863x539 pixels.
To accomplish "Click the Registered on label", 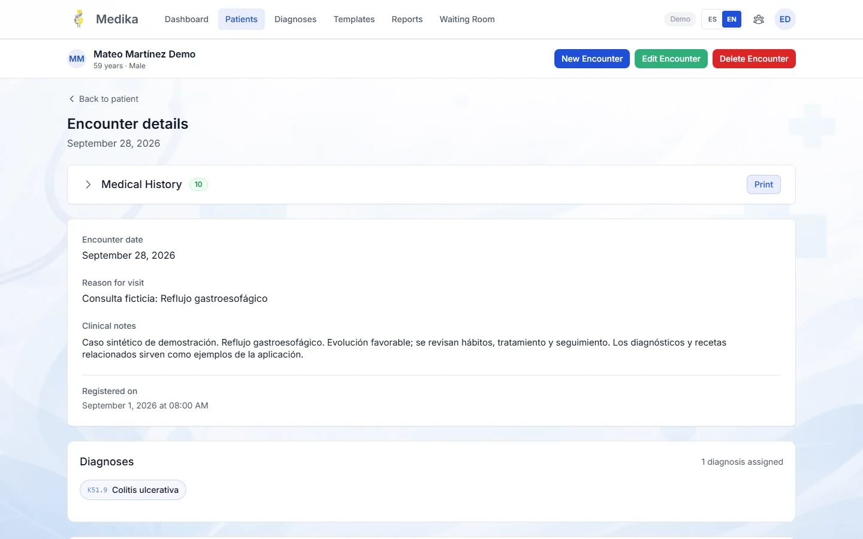I will (110, 391).
